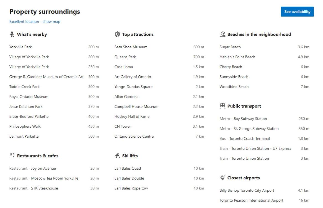Click the Restaurants & cafes fork icon
The image size is (323, 208).
[12, 156]
